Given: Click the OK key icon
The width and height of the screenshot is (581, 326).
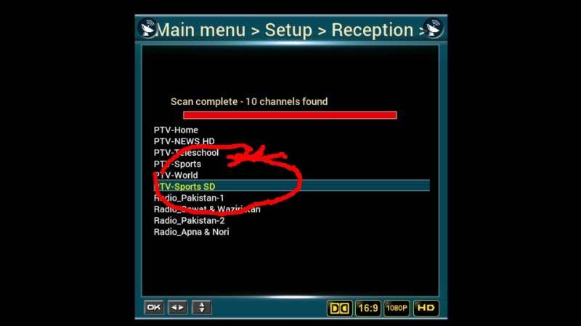Looking at the screenshot, I should click(x=154, y=307).
